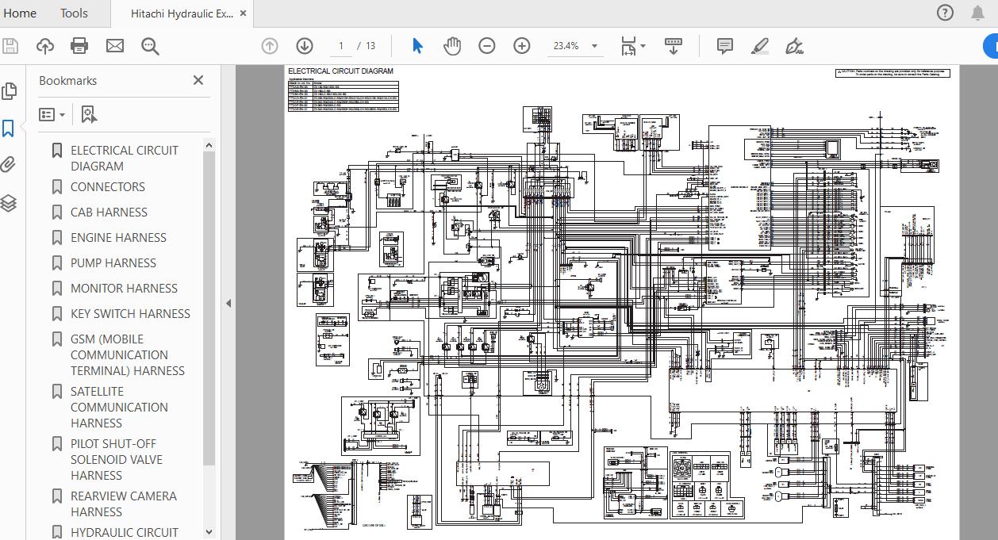This screenshot has height=540, width=998.
Task: Open notifications bell icon
Action: pos(978,13)
